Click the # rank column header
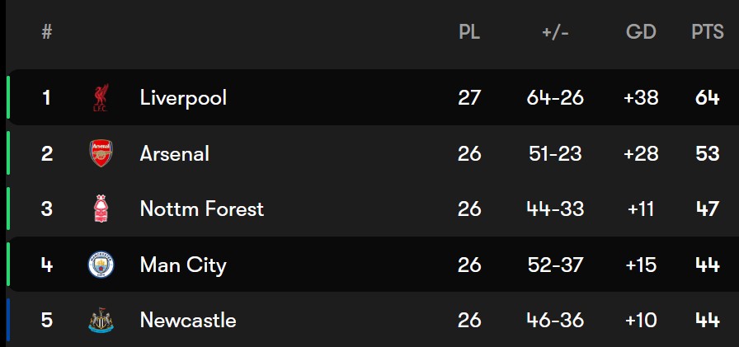739x347 pixels. 47,33
